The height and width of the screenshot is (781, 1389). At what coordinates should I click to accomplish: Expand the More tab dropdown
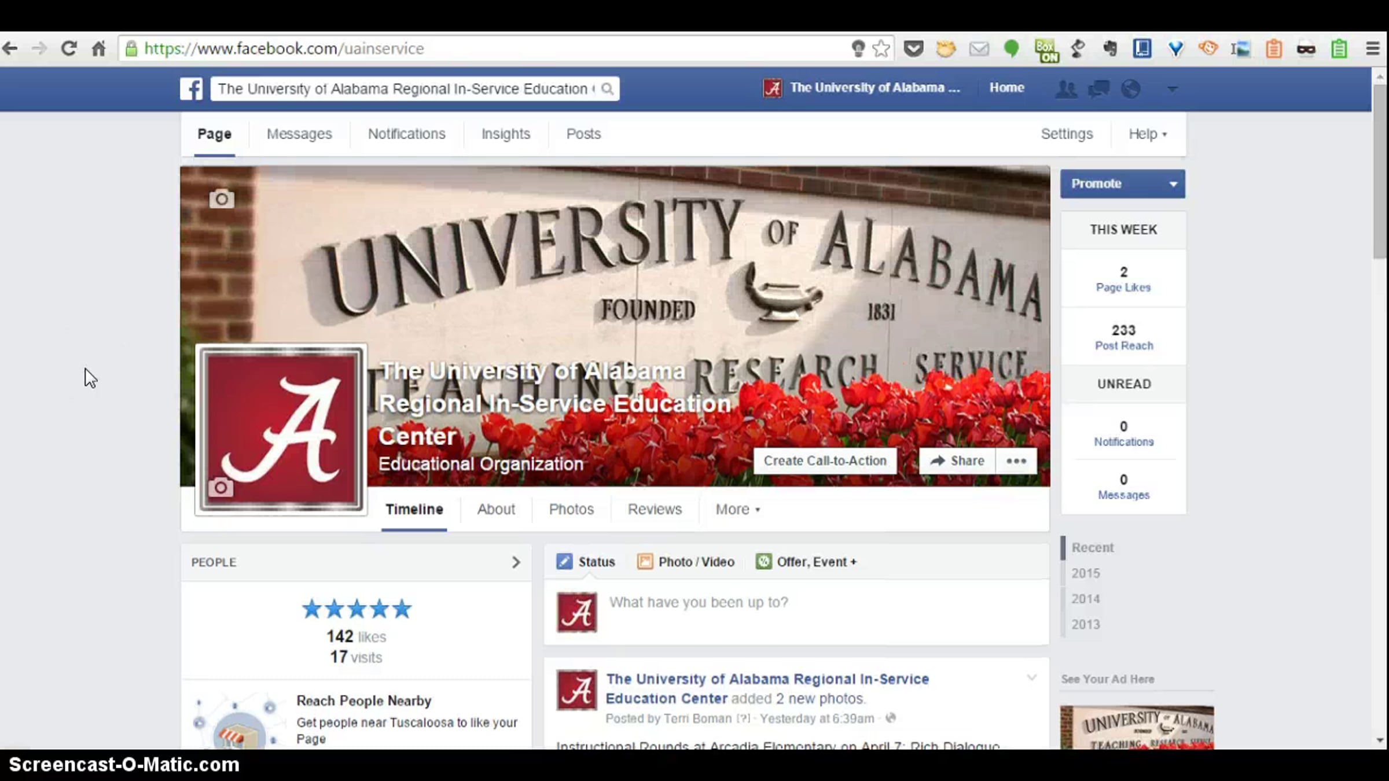[738, 509]
